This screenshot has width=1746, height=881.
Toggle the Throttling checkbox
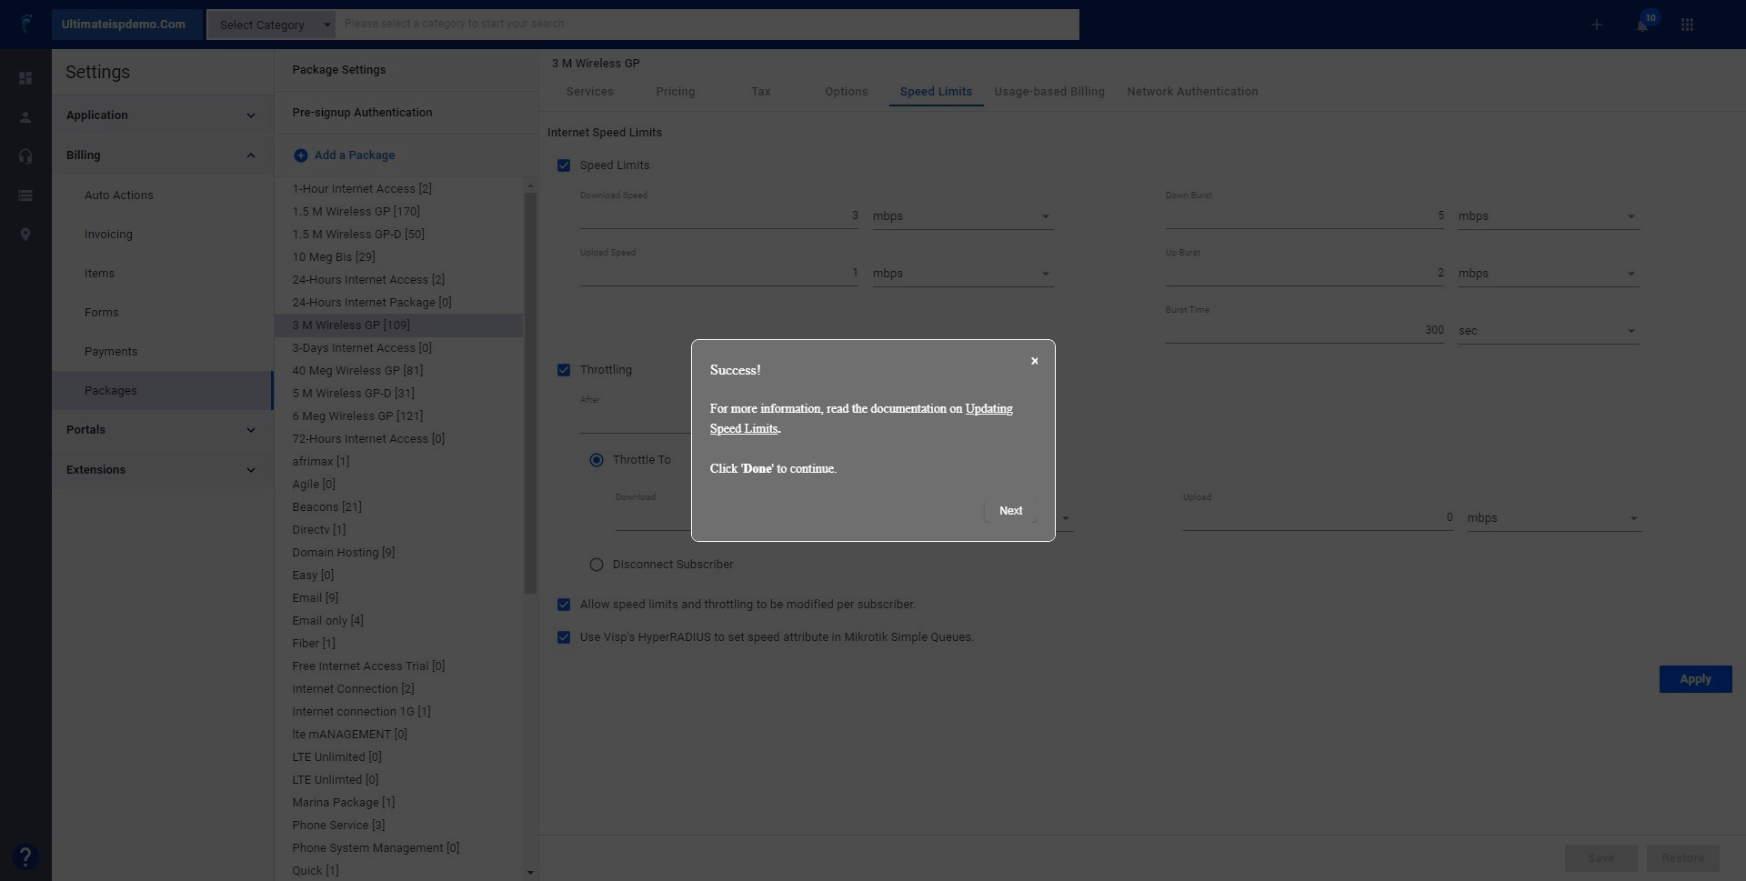[564, 370]
